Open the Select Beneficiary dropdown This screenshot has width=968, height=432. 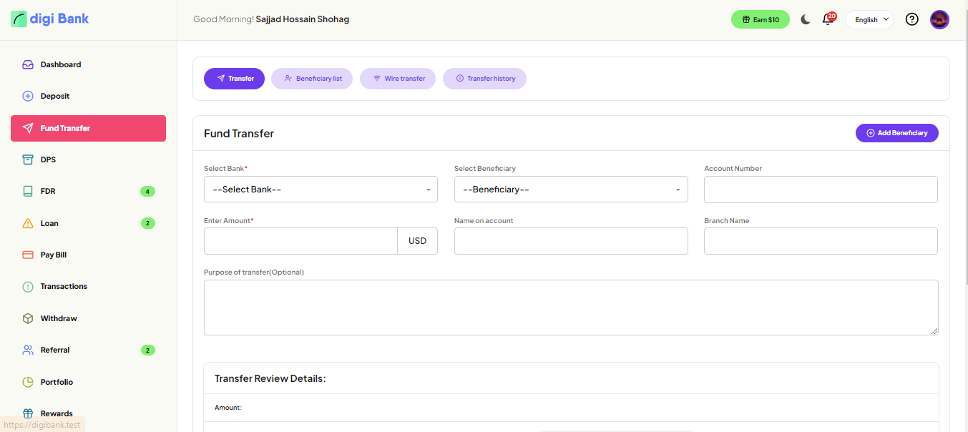[x=571, y=190]
